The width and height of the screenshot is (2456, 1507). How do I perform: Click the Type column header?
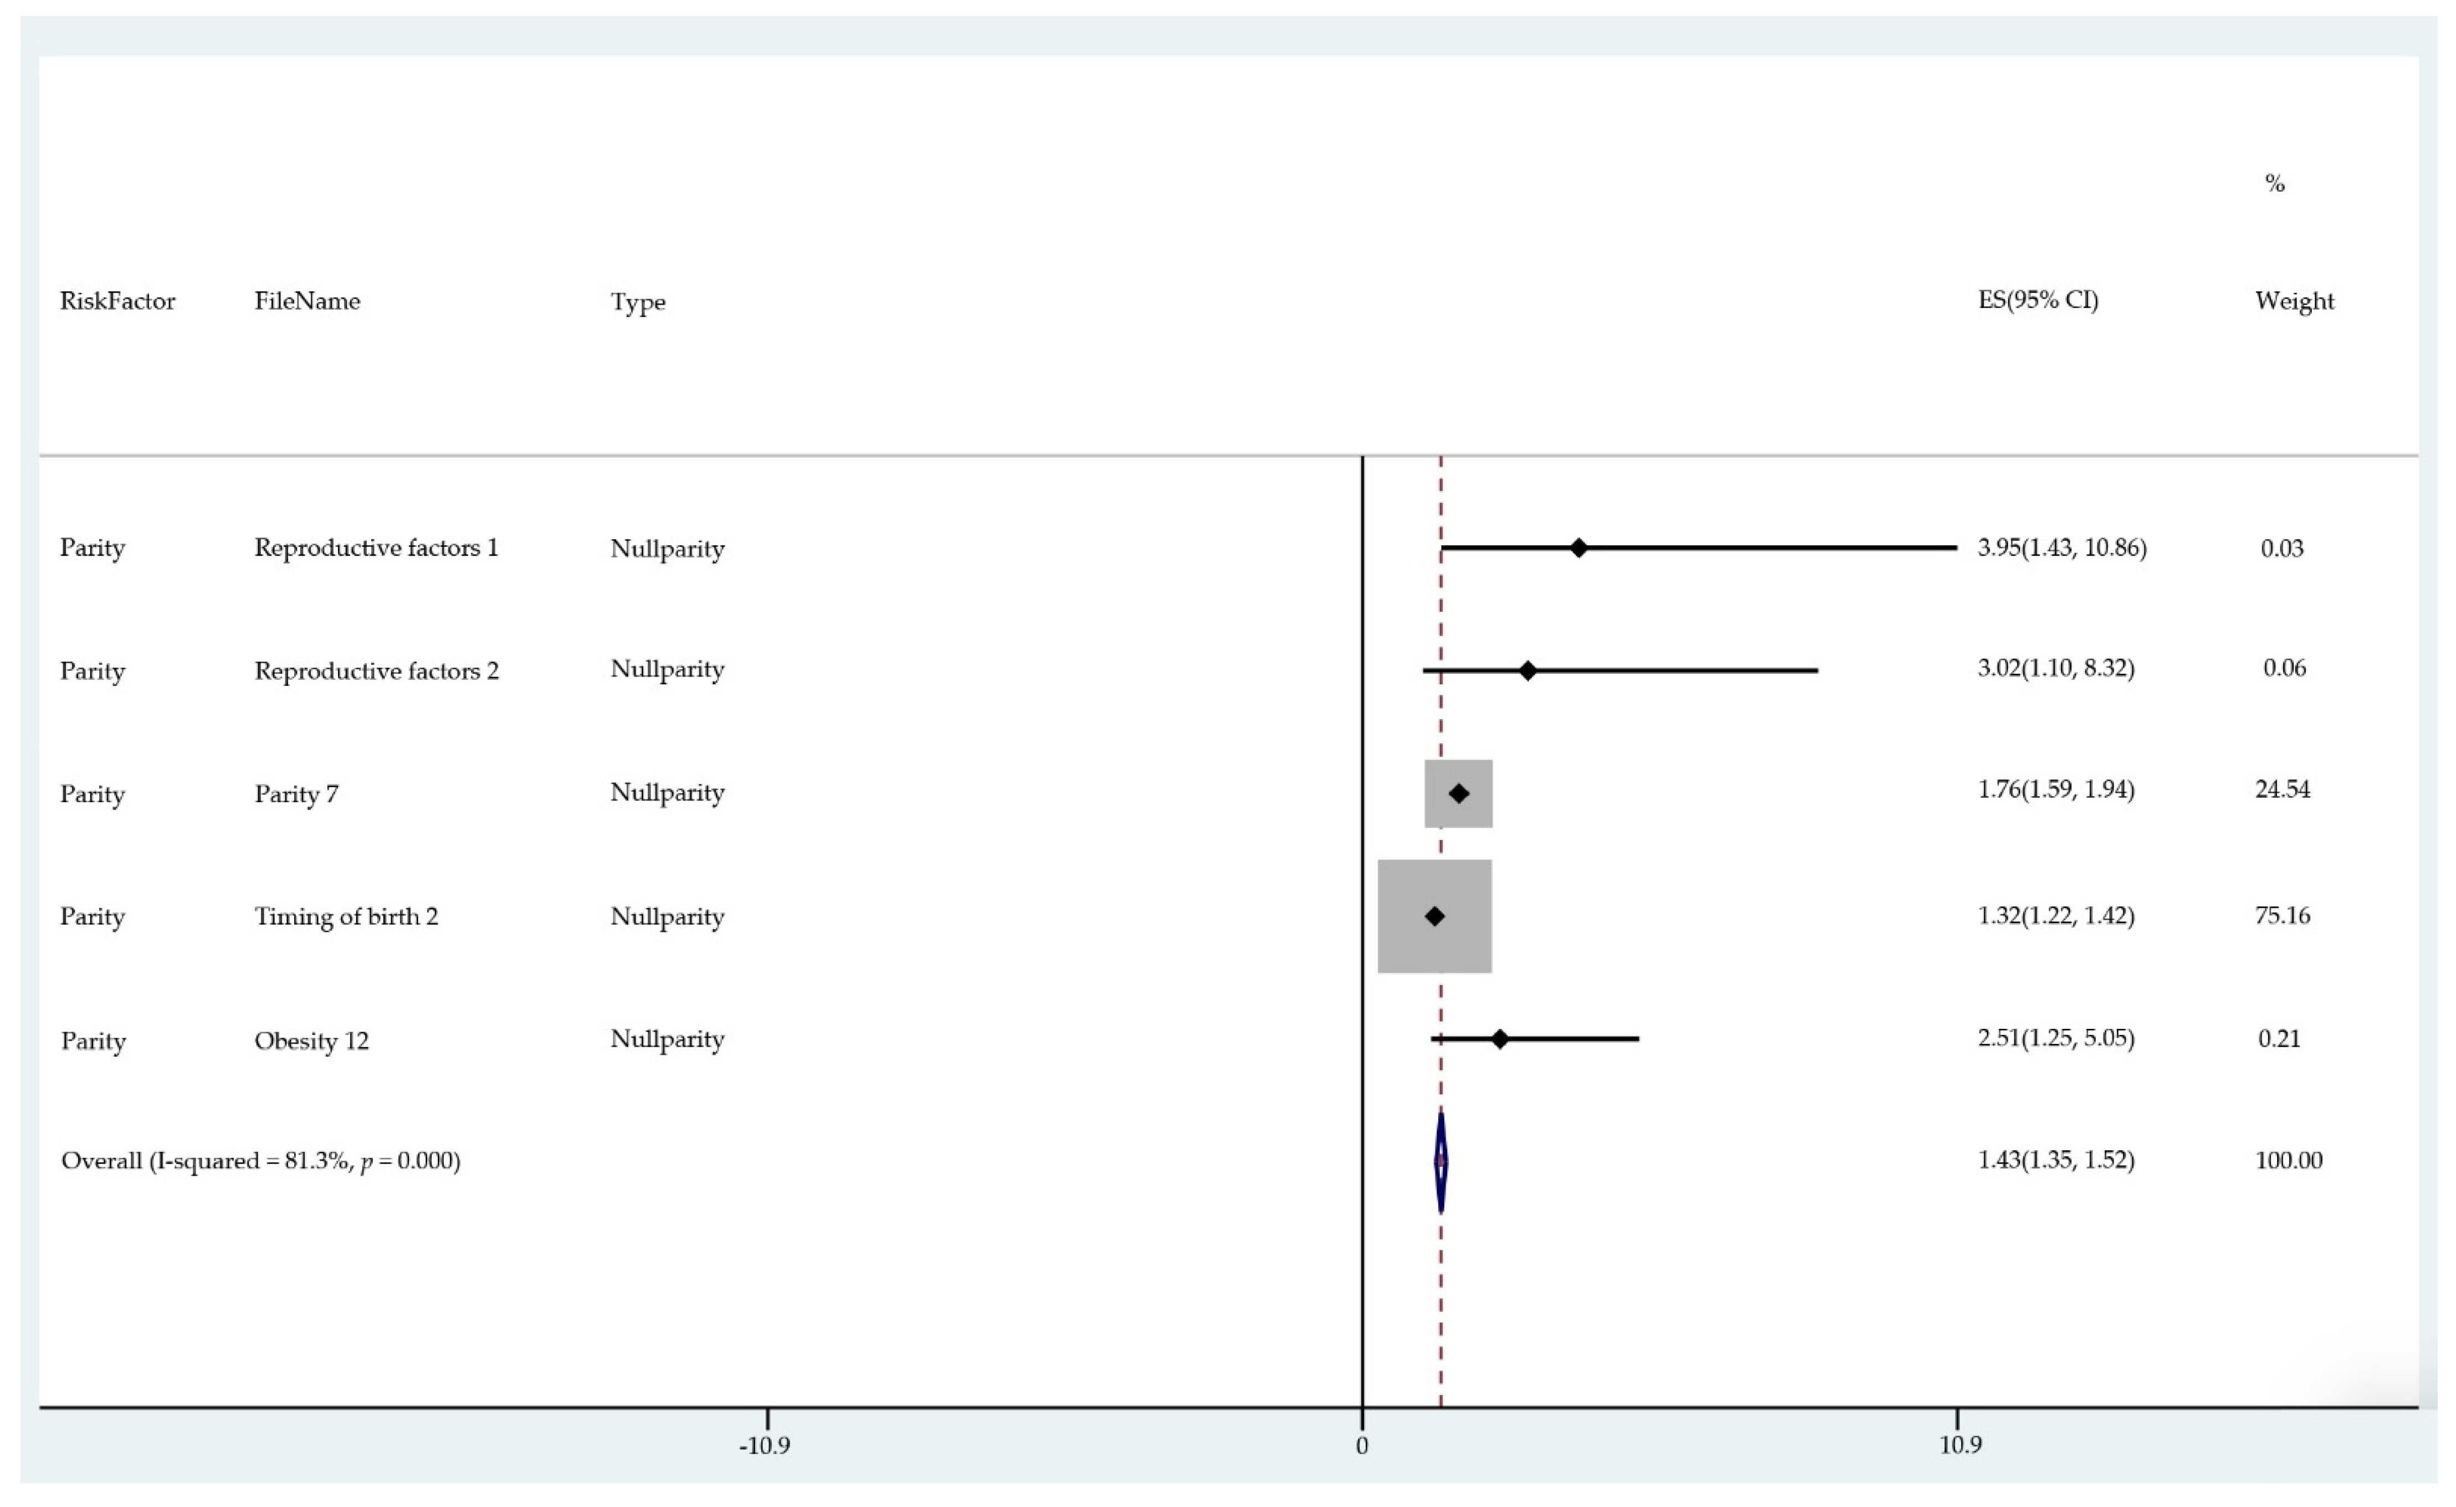pos(638,302)
